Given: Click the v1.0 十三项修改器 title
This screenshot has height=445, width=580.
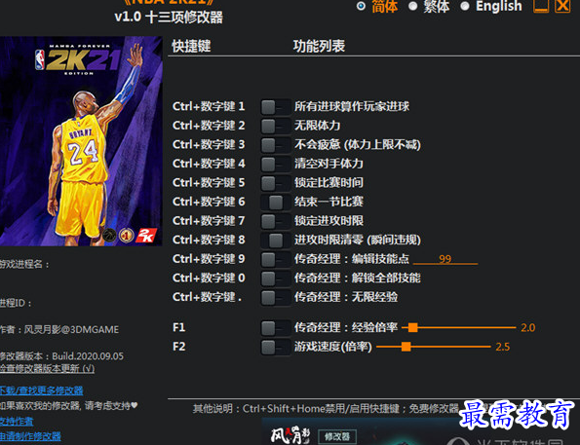Looking at the screenshot, I should (169, 18).
